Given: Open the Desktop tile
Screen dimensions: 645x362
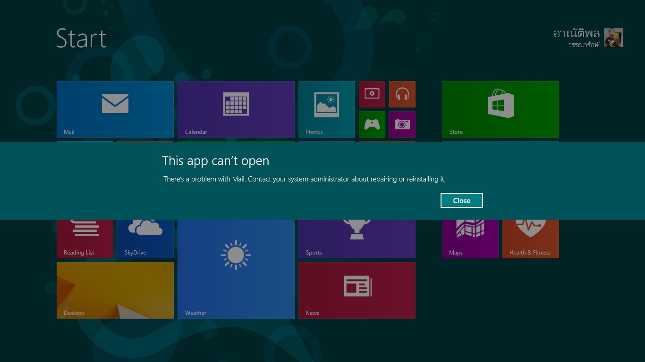Looking at the screenshot, I should [x=115, y=290].
